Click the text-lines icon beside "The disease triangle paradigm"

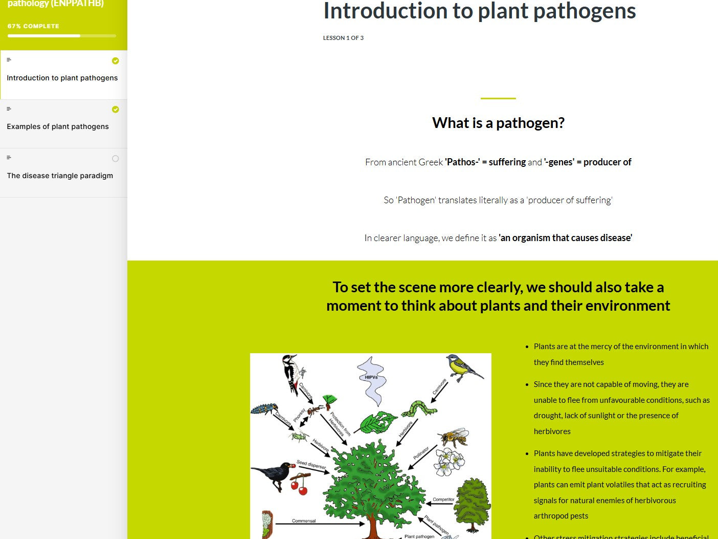9,157
